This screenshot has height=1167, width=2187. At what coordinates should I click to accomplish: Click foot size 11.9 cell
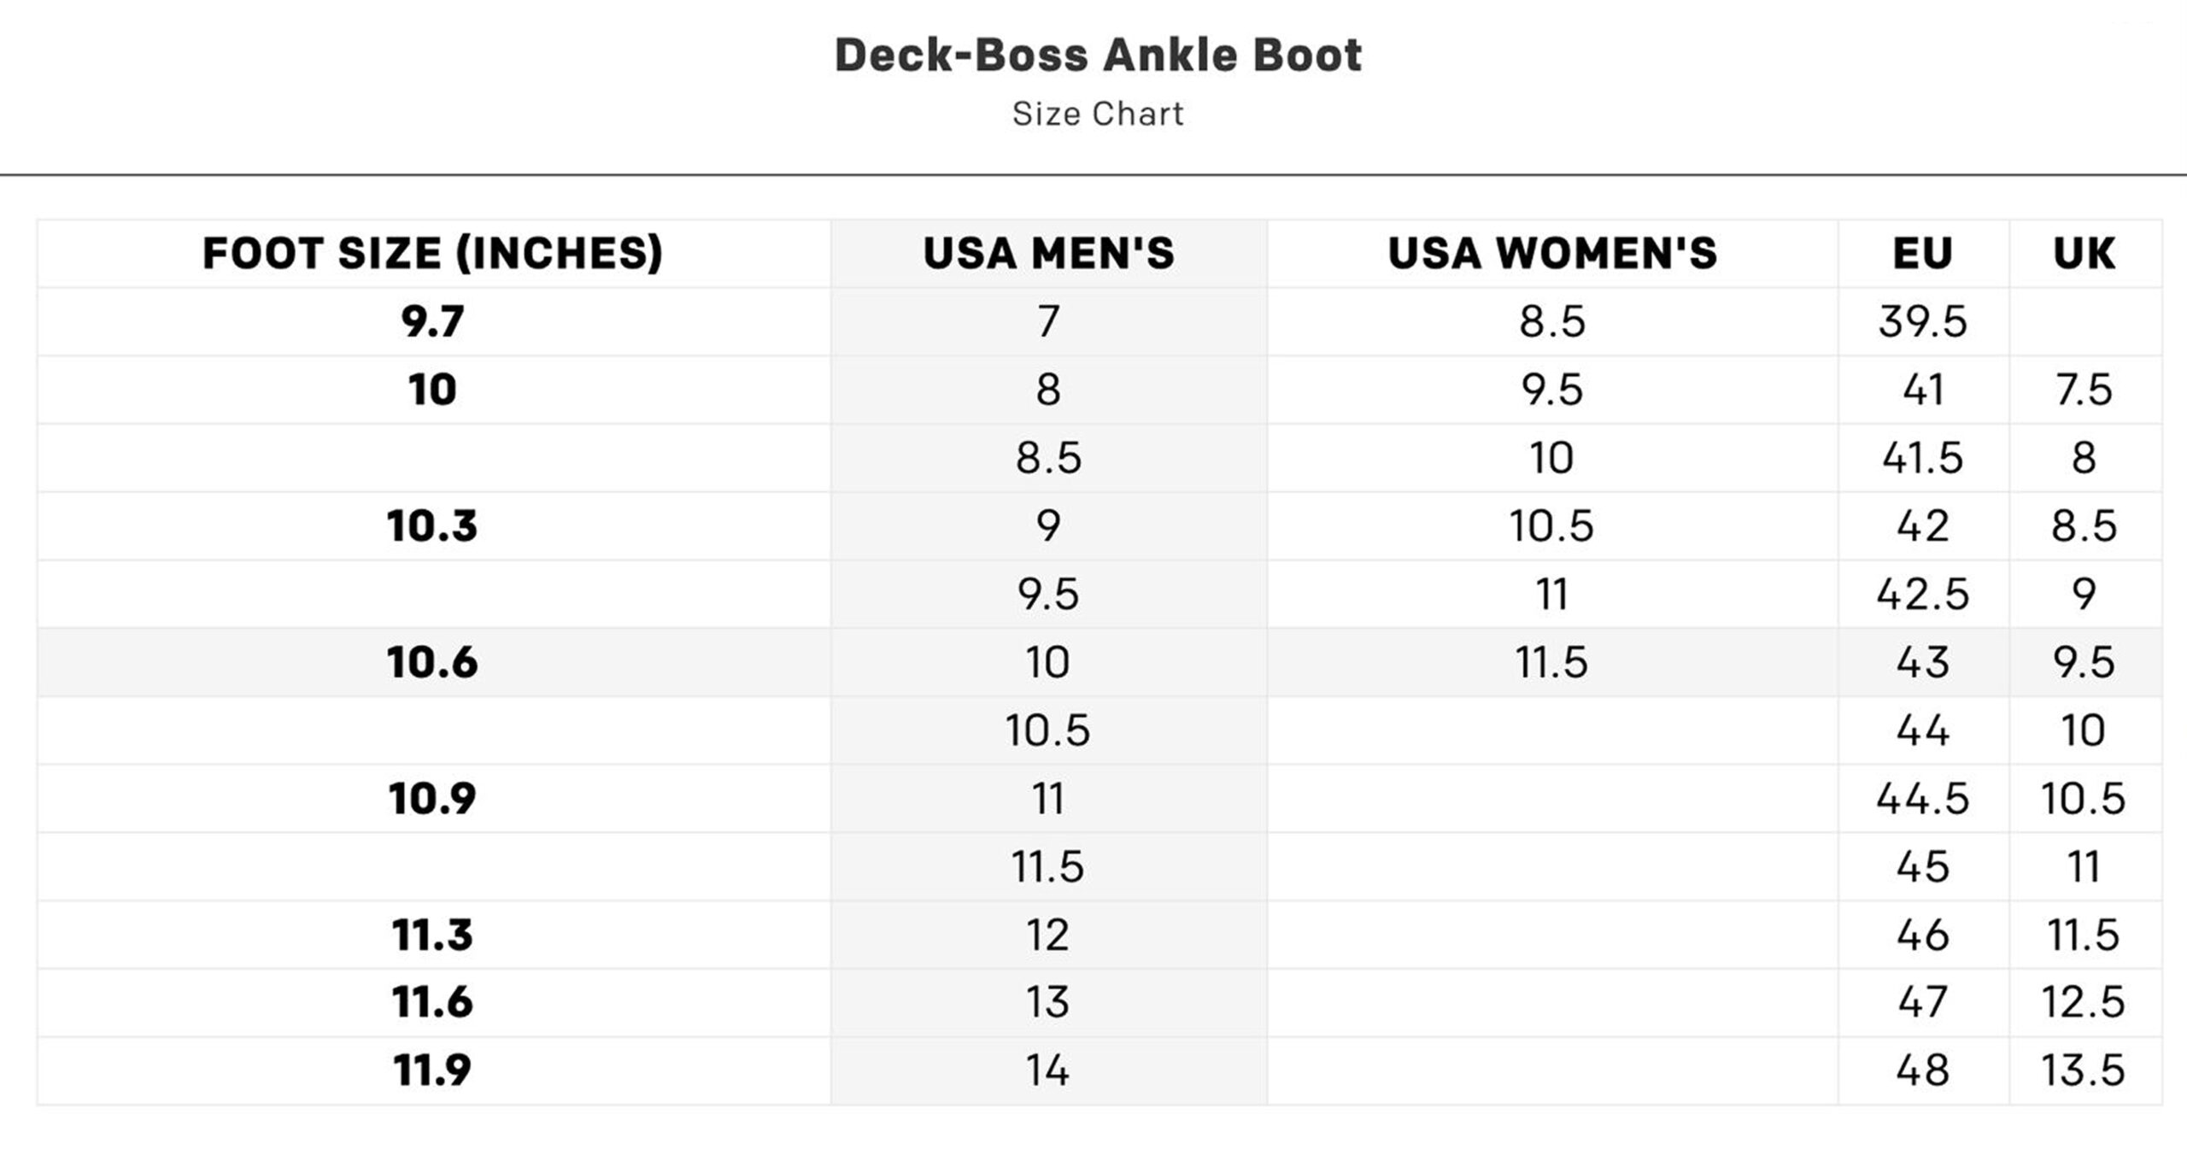pyautogui.click(x=432, y=1070)
